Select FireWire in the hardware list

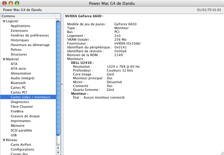pos(17,111)
